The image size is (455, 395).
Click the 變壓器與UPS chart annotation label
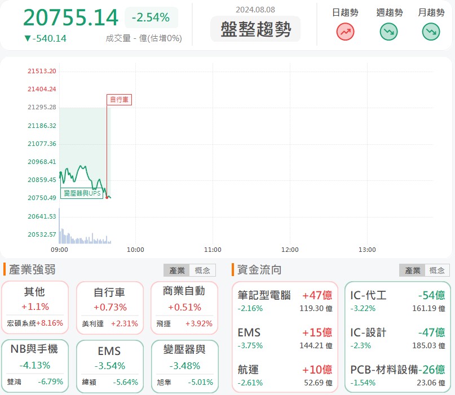coord(82,193)
